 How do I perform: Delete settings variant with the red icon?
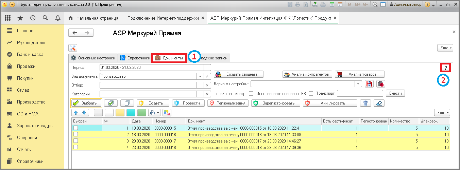coord(380,84)
